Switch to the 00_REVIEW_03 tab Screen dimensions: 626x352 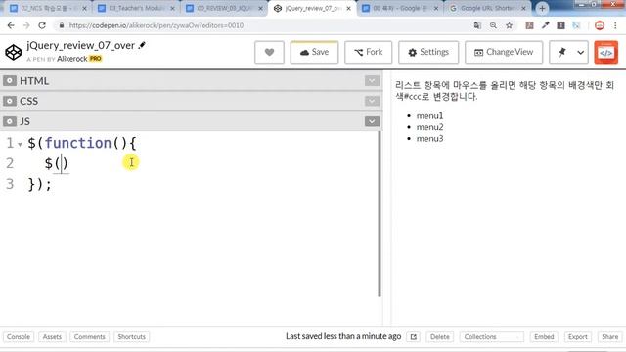224,8
